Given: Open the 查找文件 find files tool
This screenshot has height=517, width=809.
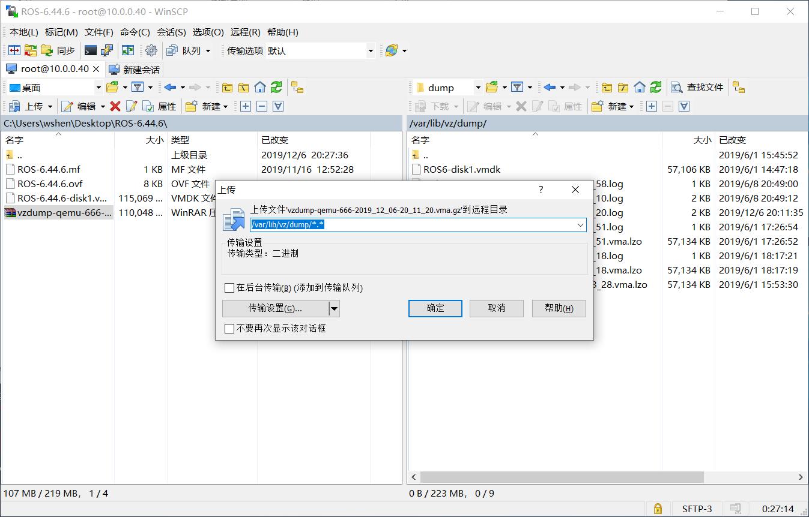Looking at the screenshot, I should click(x=698, y=87).
